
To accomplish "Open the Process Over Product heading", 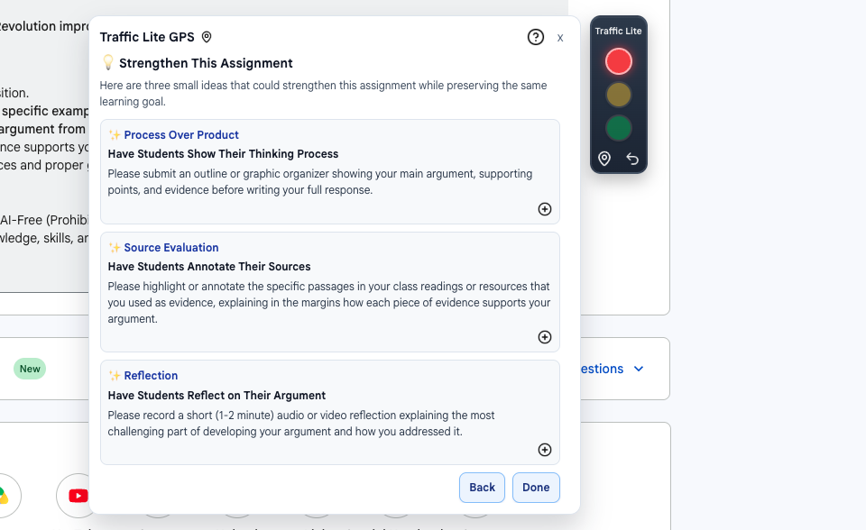I will [181, 134].
